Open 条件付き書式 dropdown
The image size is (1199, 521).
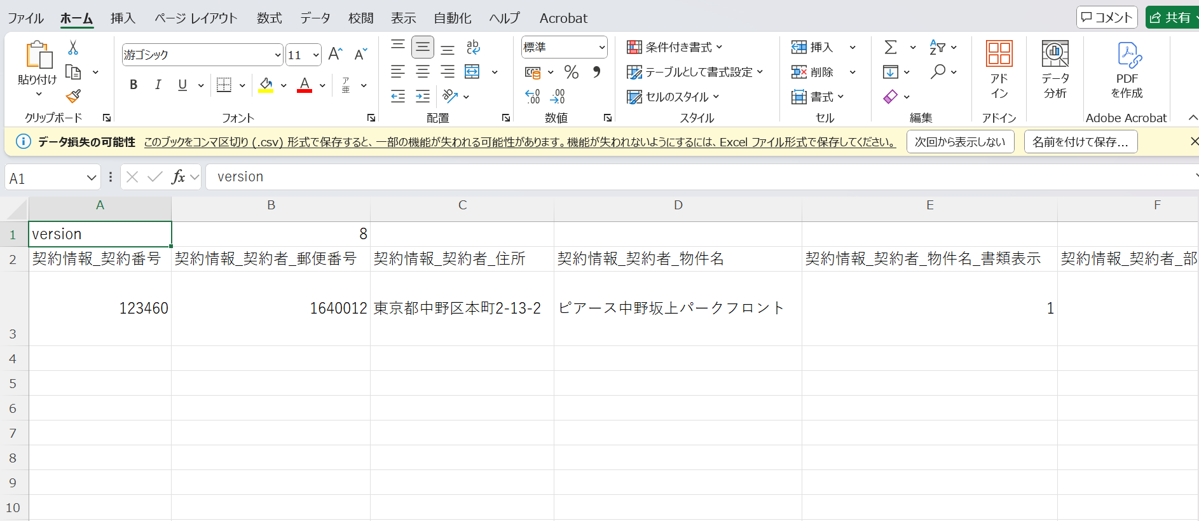pos(675,47)
